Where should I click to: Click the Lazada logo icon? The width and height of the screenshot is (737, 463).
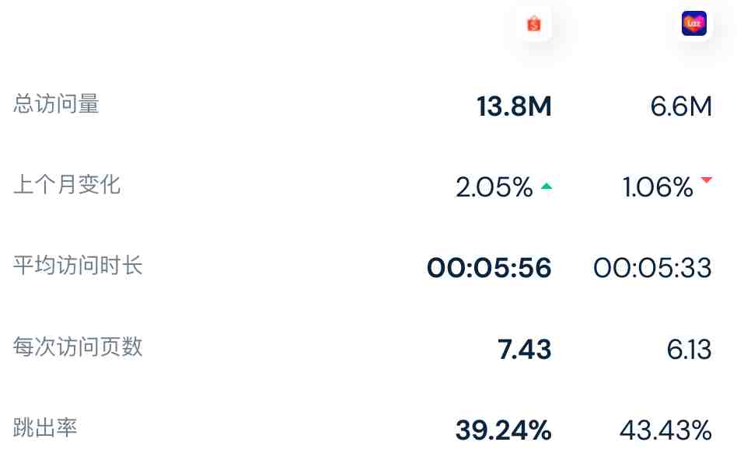[693, 23]
